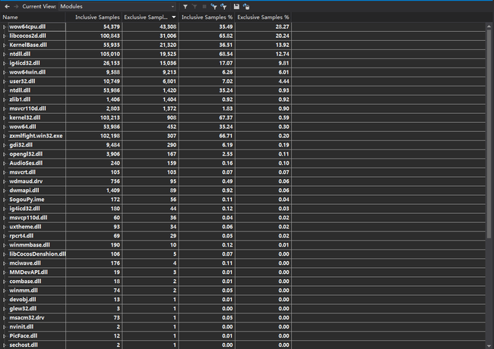Select the msvcp110d.dll module name

point(28,219)
